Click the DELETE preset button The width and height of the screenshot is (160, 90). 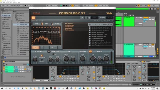[110, 18]
